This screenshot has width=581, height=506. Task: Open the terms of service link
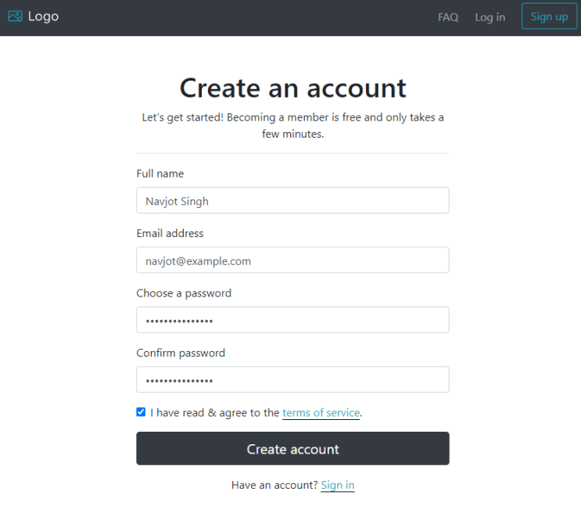click(x=321, y=413)
